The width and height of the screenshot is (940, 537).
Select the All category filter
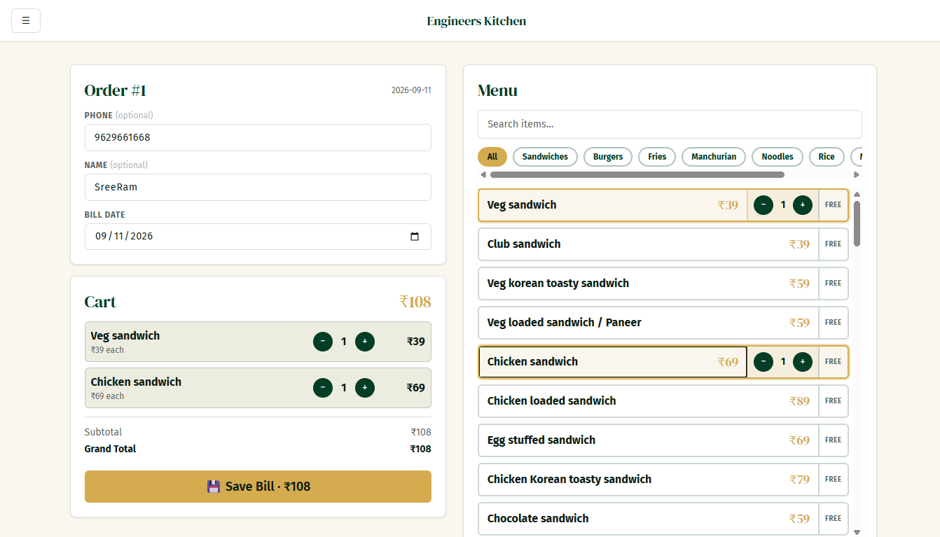492,157
